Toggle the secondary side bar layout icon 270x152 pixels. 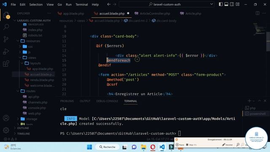pyautogui.click(x=232, y=4)
